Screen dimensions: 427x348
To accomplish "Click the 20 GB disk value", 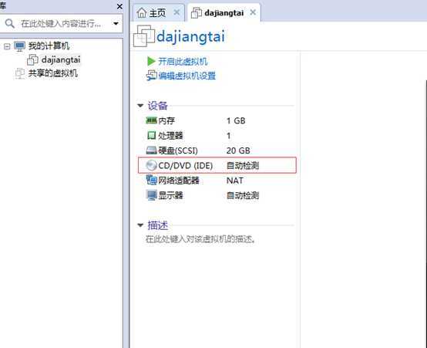I will tap(238, 150).
